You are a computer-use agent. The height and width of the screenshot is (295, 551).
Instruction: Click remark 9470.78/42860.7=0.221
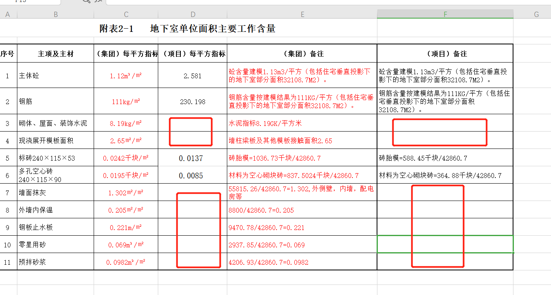(266, 228)
